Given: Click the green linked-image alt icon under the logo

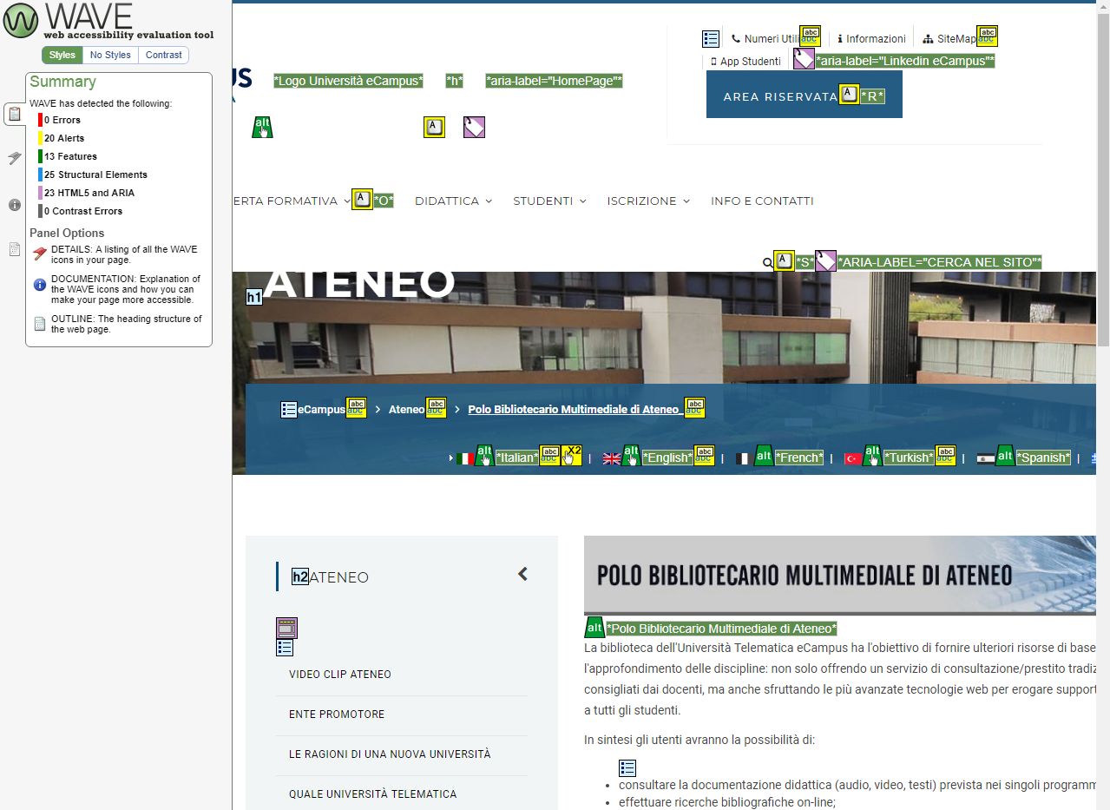Looking at the screenshot, I should [262, 127].
